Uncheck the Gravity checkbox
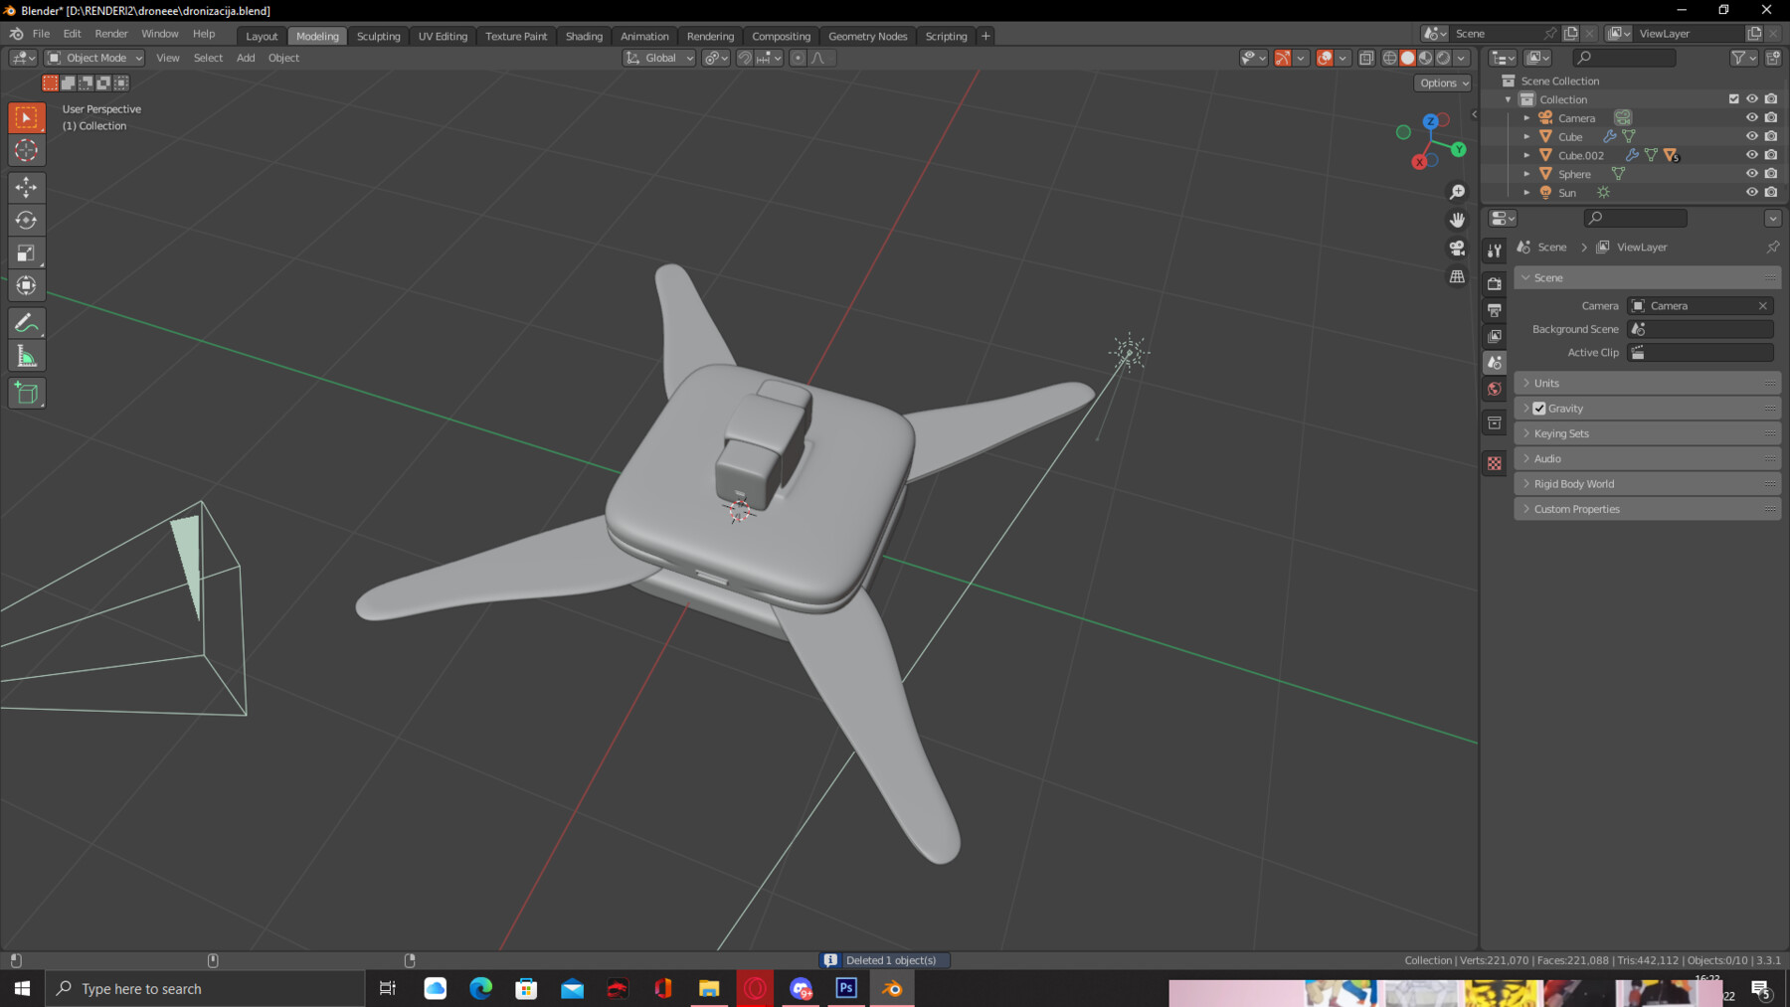The image size is (1790, 1007). pos(1539,408)
